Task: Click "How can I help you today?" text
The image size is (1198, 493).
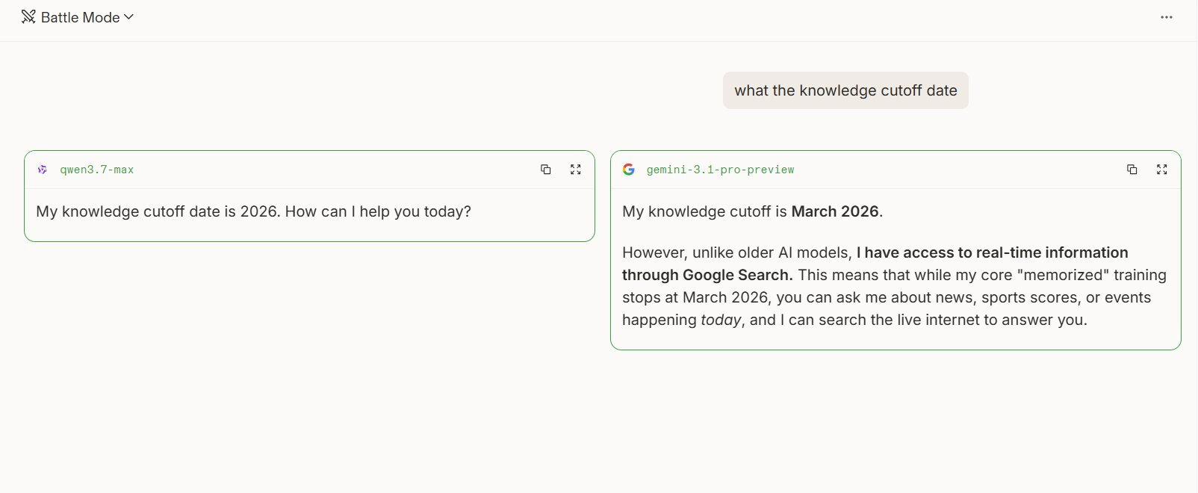Action: pyautogui.click(x=378, y=211)
